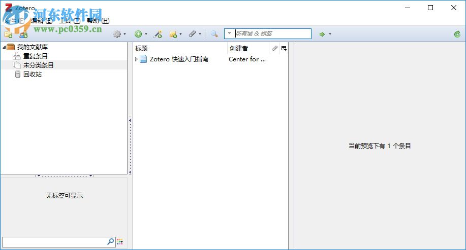Open the attachment dropdown arrow
The image size is (466, 250).
tap(200, 34)
